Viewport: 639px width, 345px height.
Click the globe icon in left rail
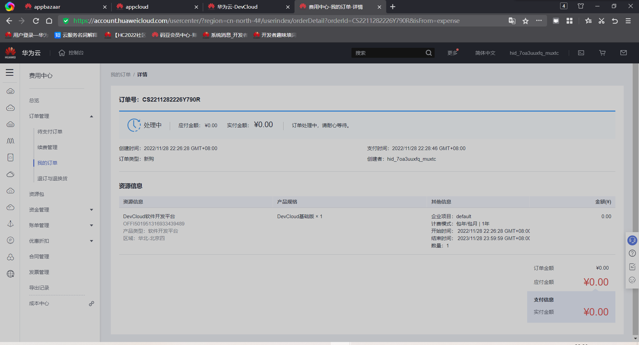tap(11, 274)
